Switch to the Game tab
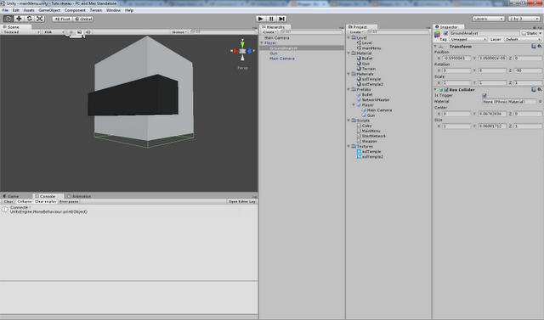Screen dimensions: 544x320 11,196
